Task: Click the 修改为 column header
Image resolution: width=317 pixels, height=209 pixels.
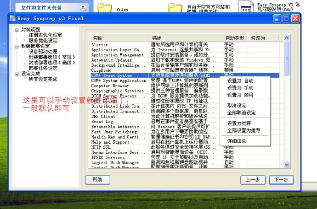Action: pyautogui.click(x=263, y=38)
